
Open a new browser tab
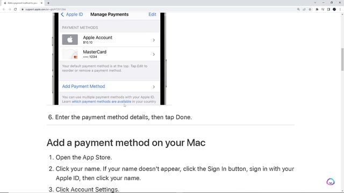pos(48,3)
